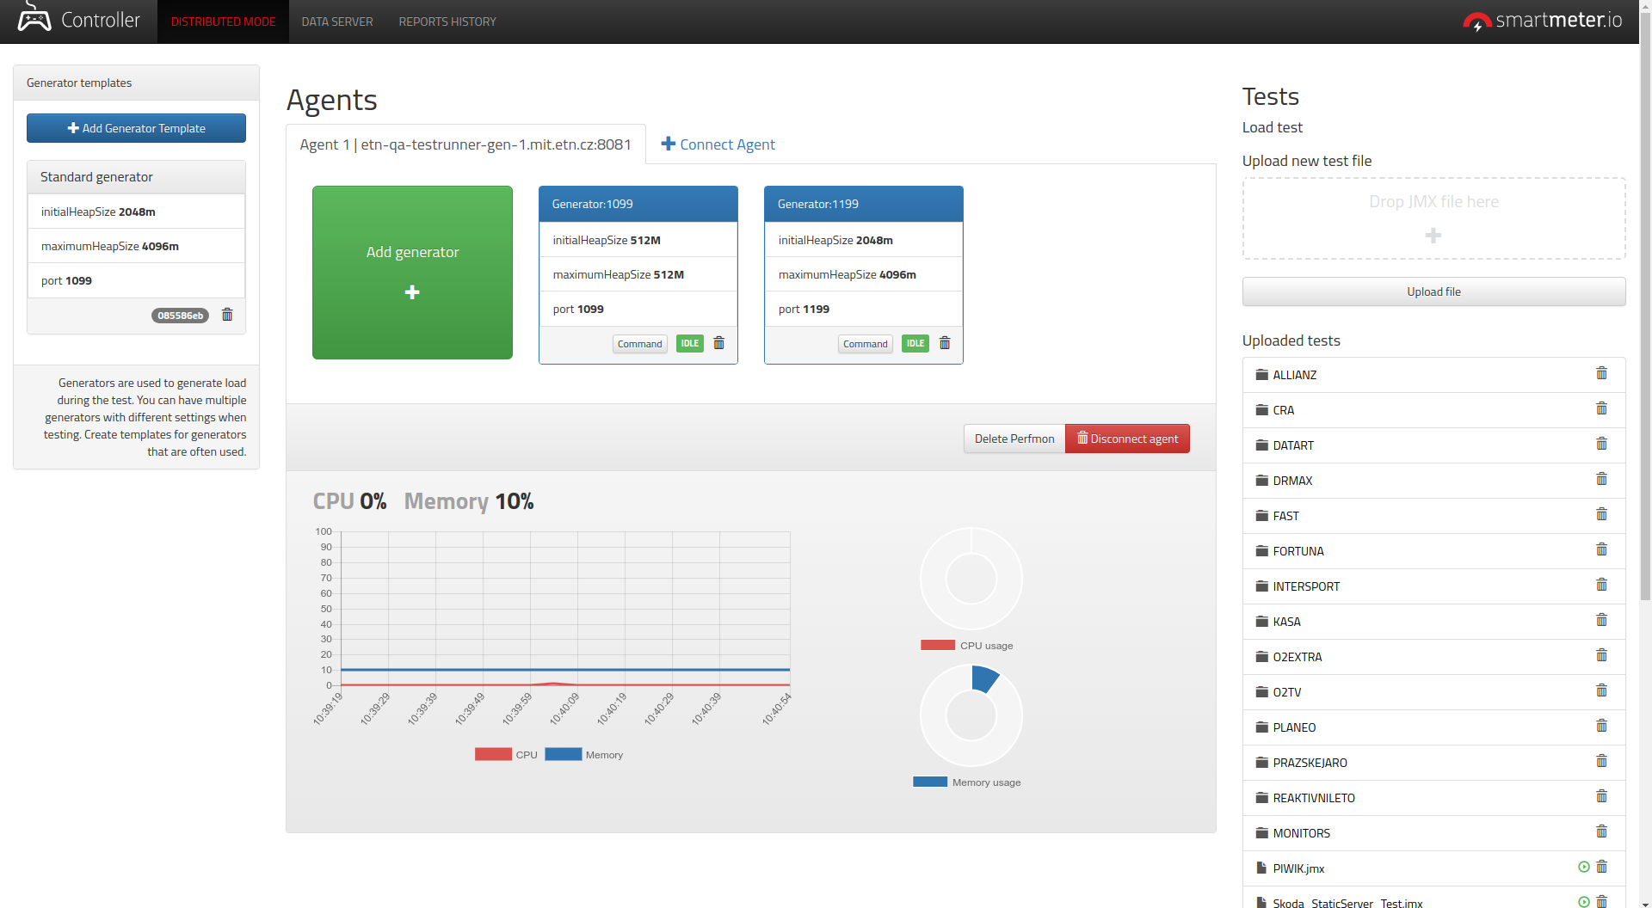The width and height of the screenshot is (1652, 908).
Task: Click the CPU usage donut legend swatch
Action: point(938,645)
